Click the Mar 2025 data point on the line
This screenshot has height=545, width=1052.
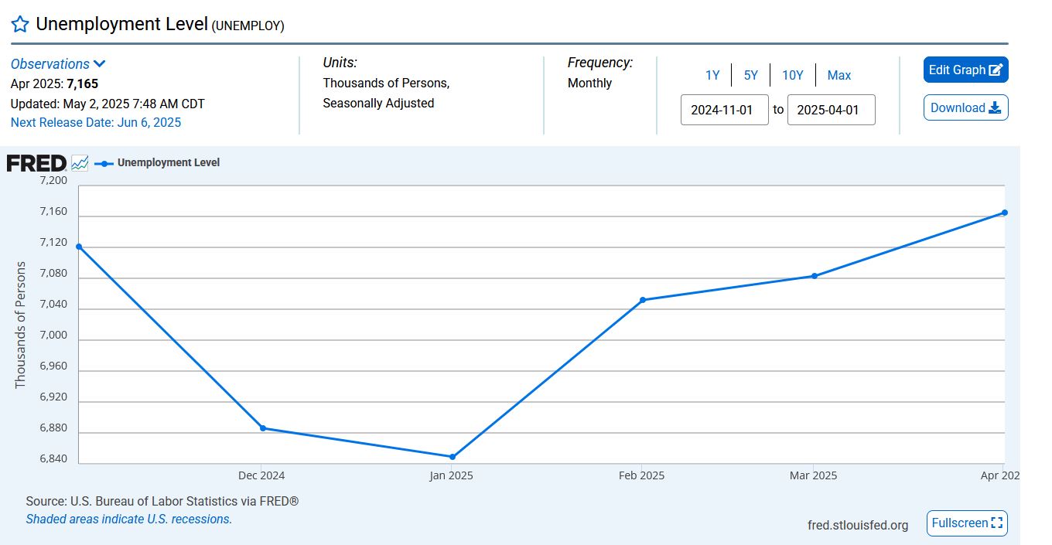click(x=815, y=276)
